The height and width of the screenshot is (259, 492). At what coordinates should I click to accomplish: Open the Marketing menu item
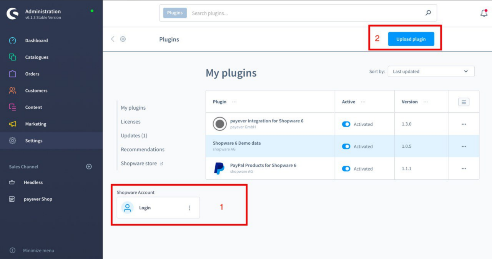[x=36, y=124]
